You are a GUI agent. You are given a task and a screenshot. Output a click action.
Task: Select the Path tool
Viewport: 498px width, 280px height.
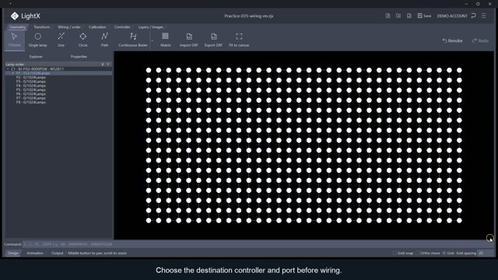click(x=104, y=40)
